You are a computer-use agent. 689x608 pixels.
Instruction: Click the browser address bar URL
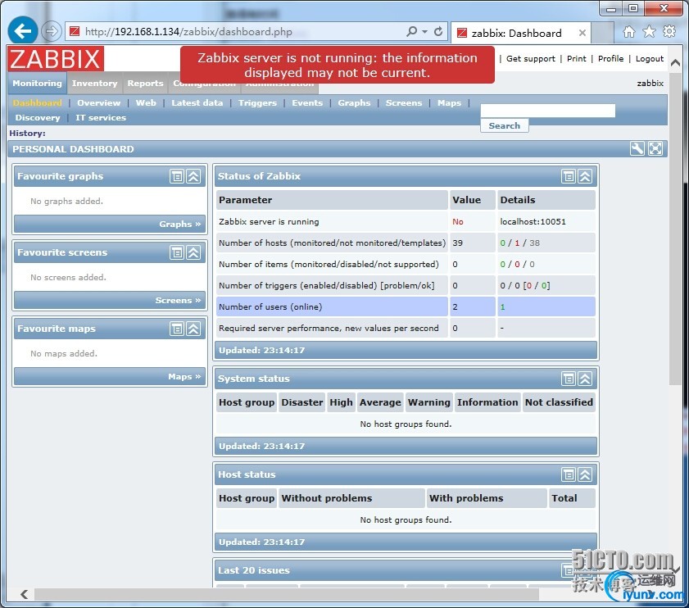coord(188,32)
